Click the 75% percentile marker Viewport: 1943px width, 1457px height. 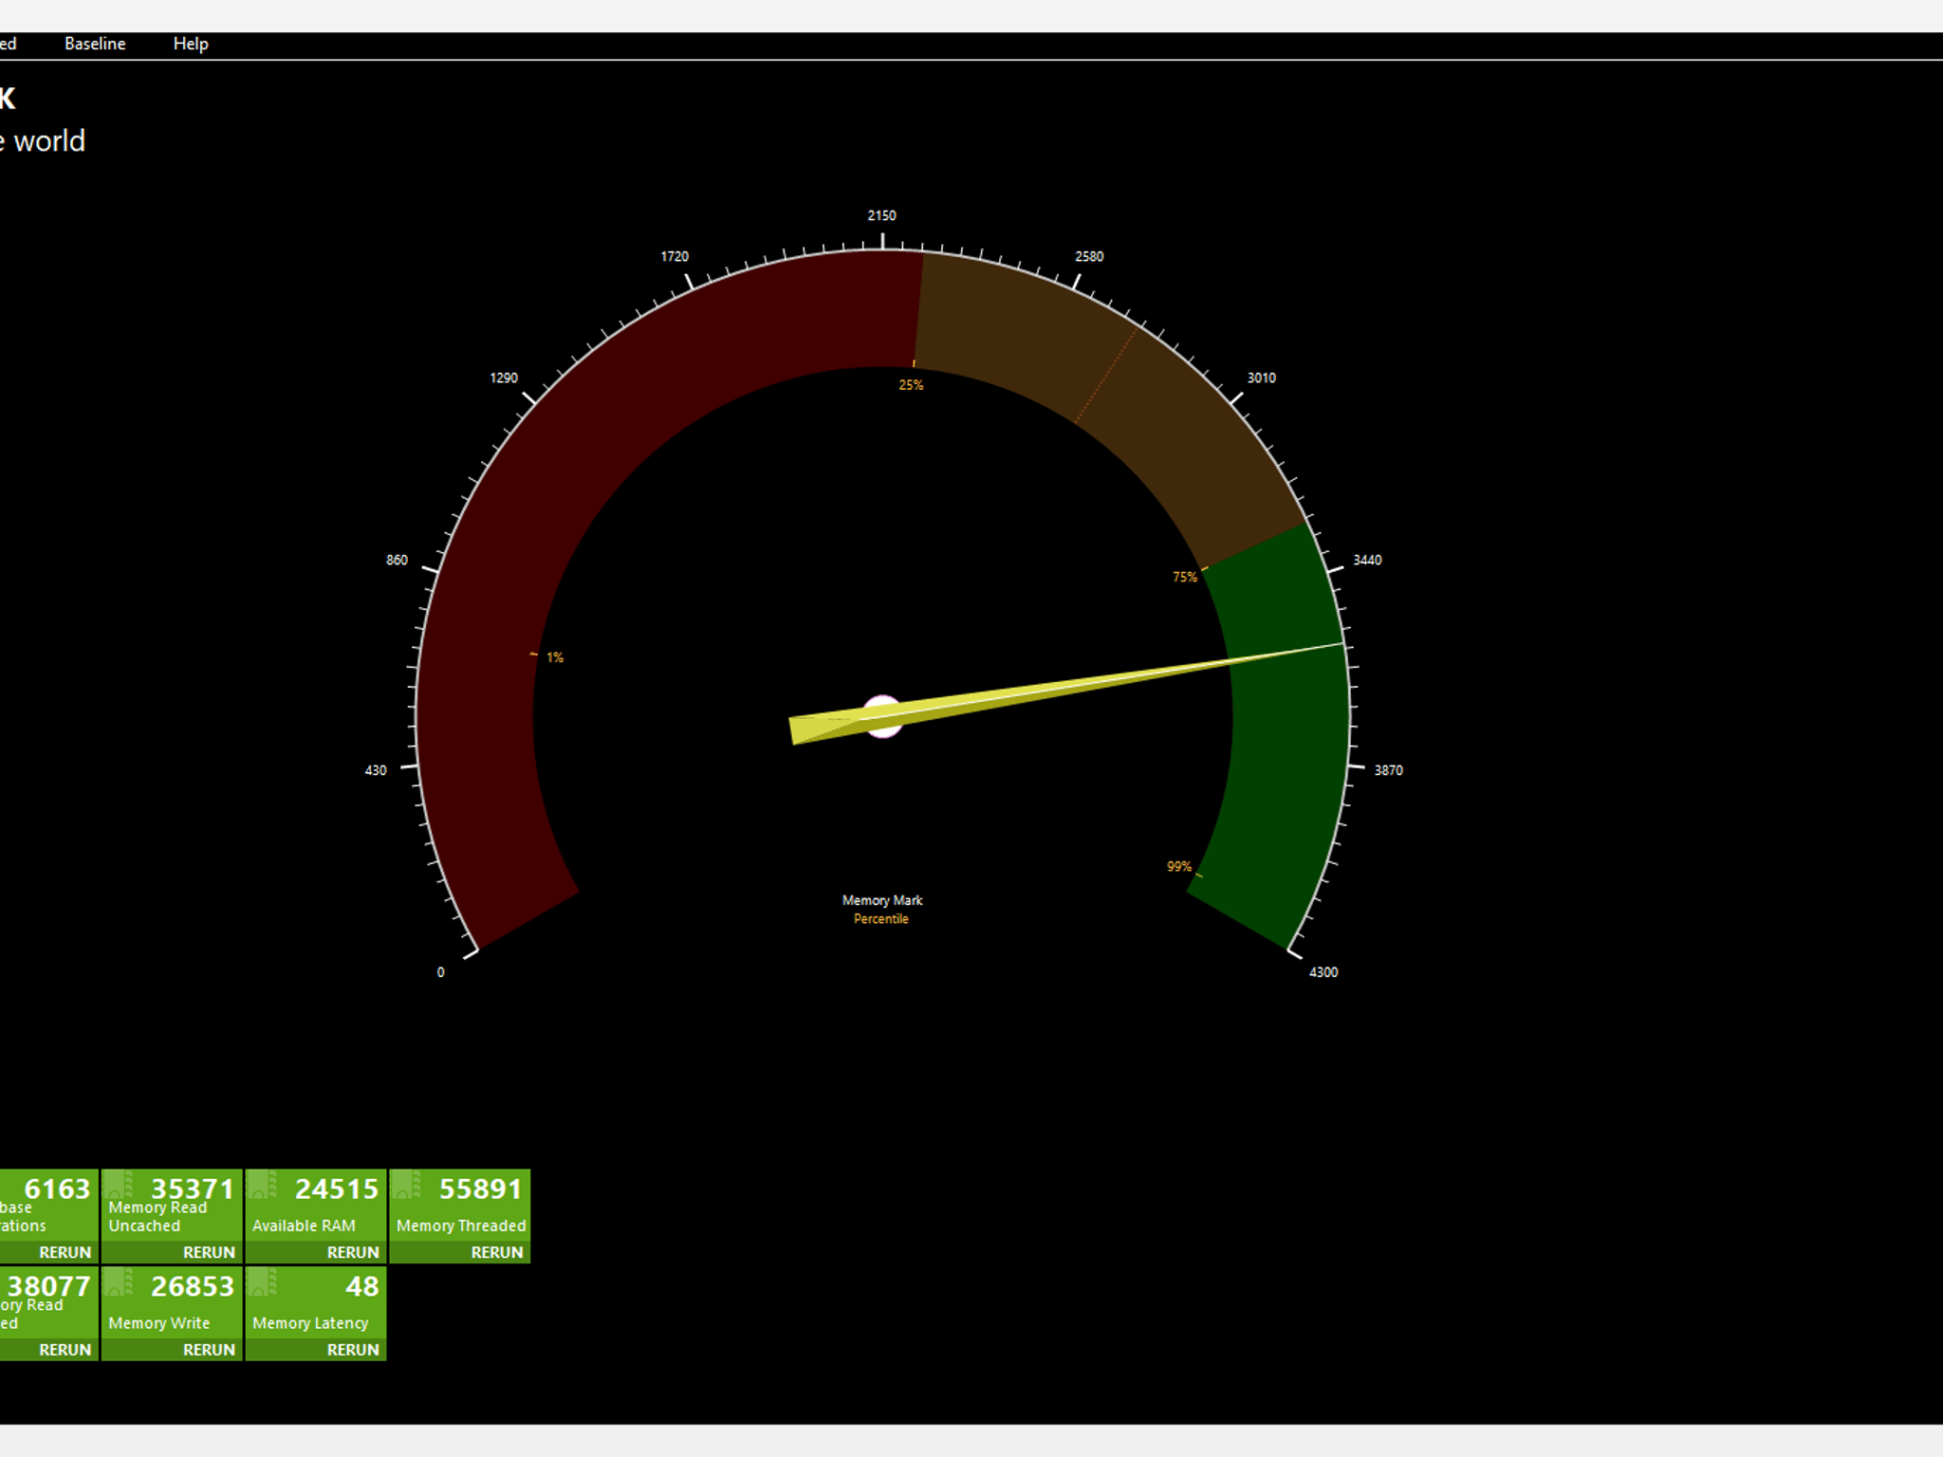(x=1185, y=577)
